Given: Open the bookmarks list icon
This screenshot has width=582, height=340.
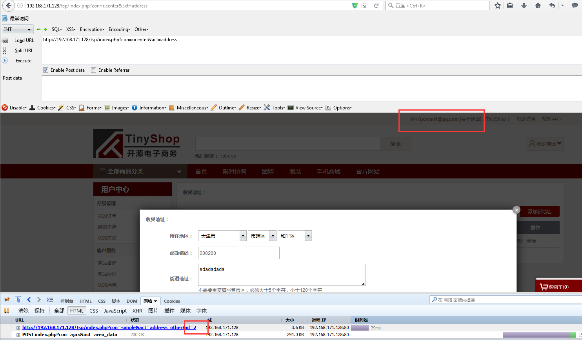Looking at the screenshot, I should (510, 5).
